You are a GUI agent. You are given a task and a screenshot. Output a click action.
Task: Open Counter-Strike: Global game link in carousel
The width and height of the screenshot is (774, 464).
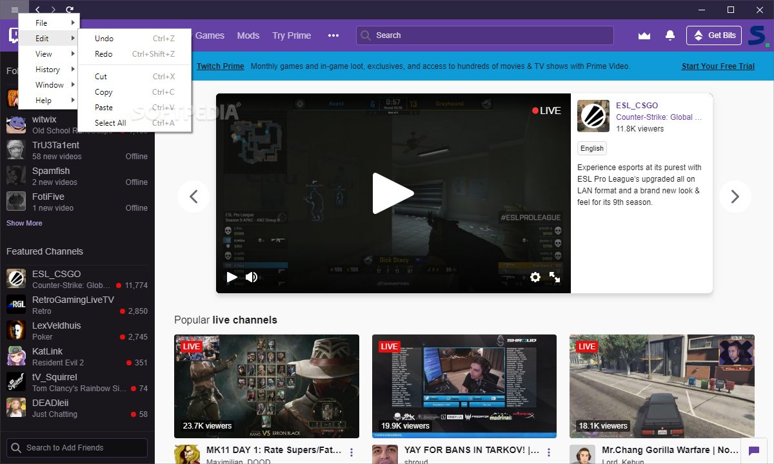click(659, 117)
